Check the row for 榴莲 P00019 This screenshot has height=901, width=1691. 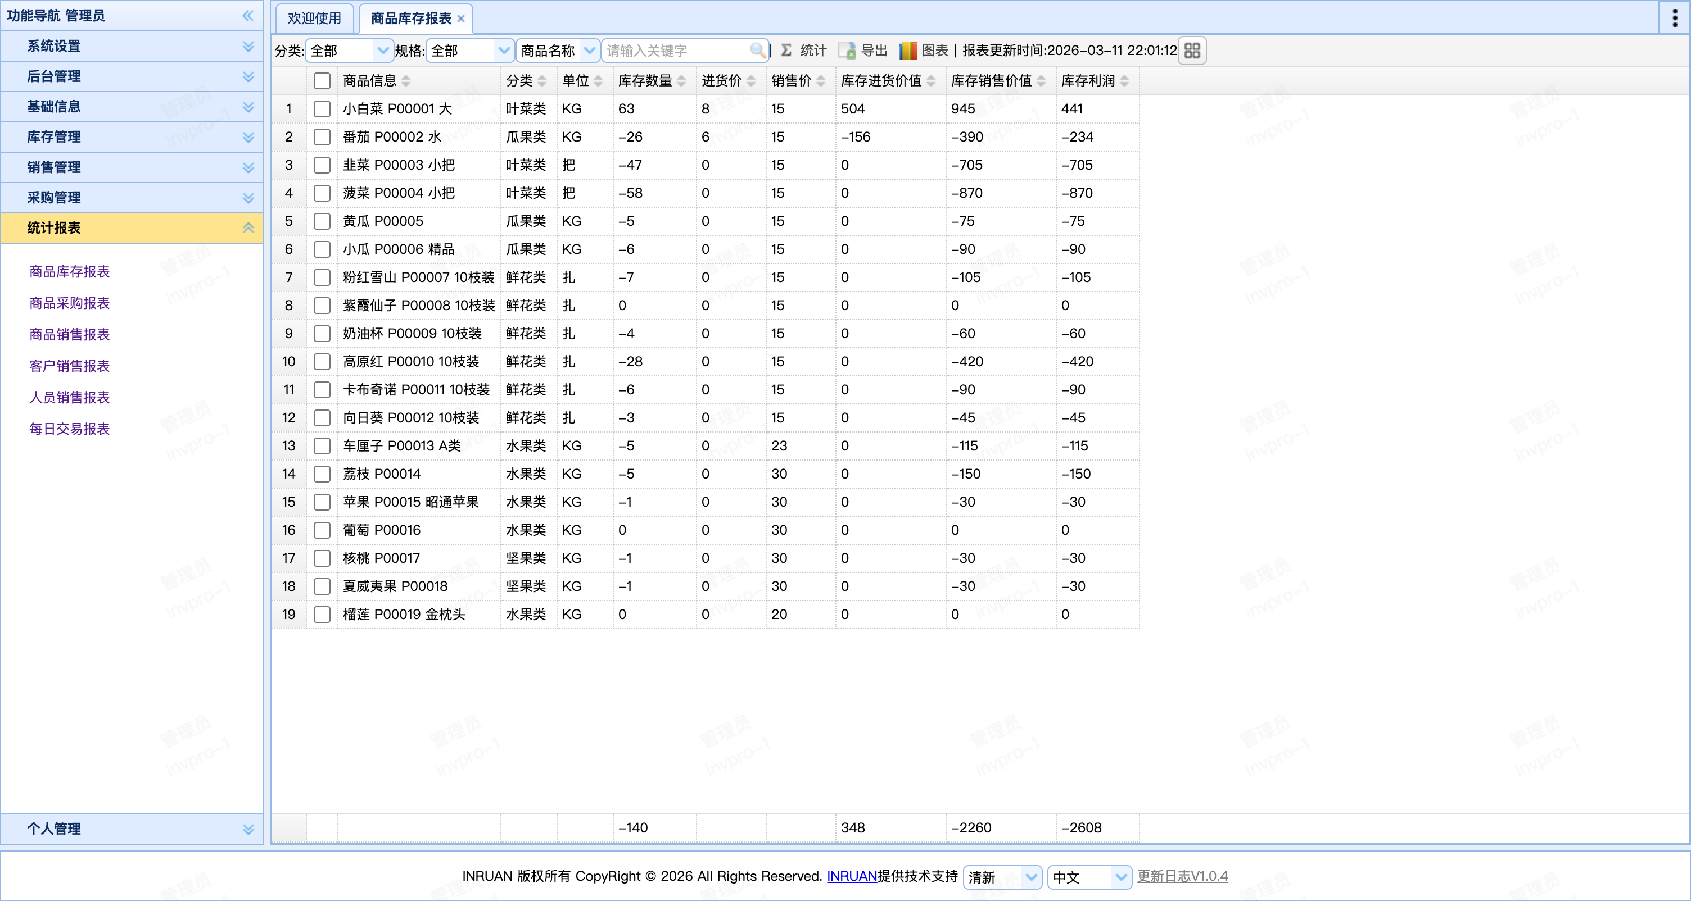pyautogui.click(x=322, y=615)
